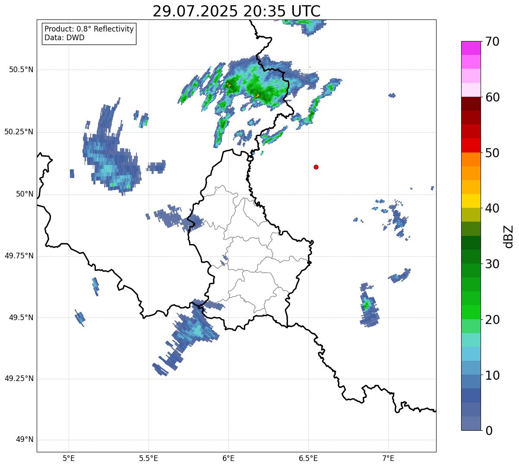Screen dimensions: 519x467
Task: Click the longitude label 6.5°E
Action: coord(308,458)
